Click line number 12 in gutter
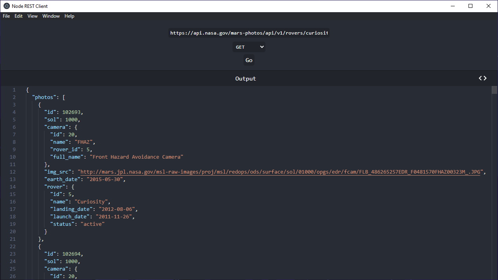Image resolution: width=498 pixels, height=280 pixels. [13, 172]
